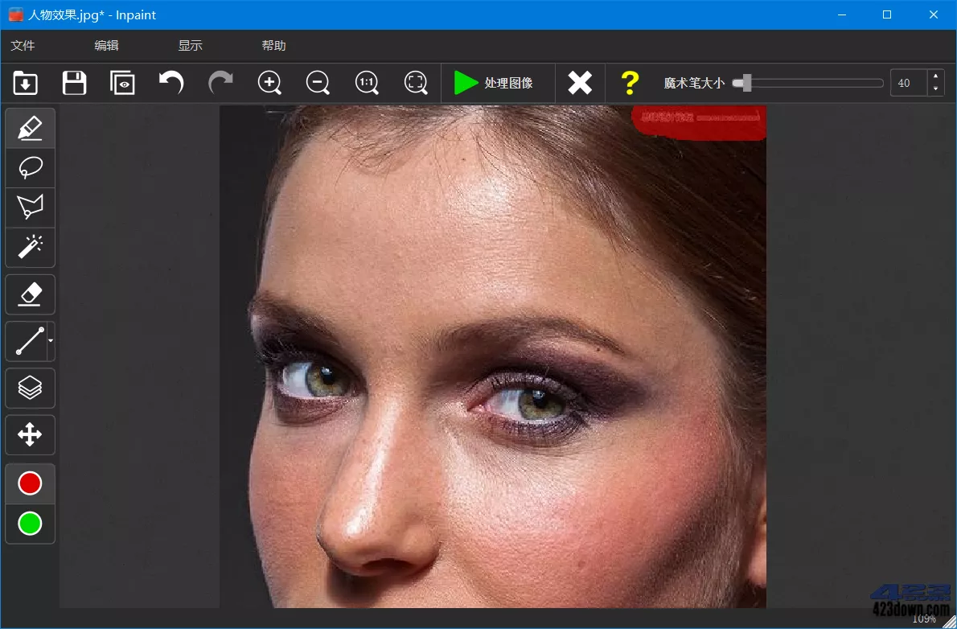Select the eraser tool
Screen dimensions: 957x629
[30, 294]
